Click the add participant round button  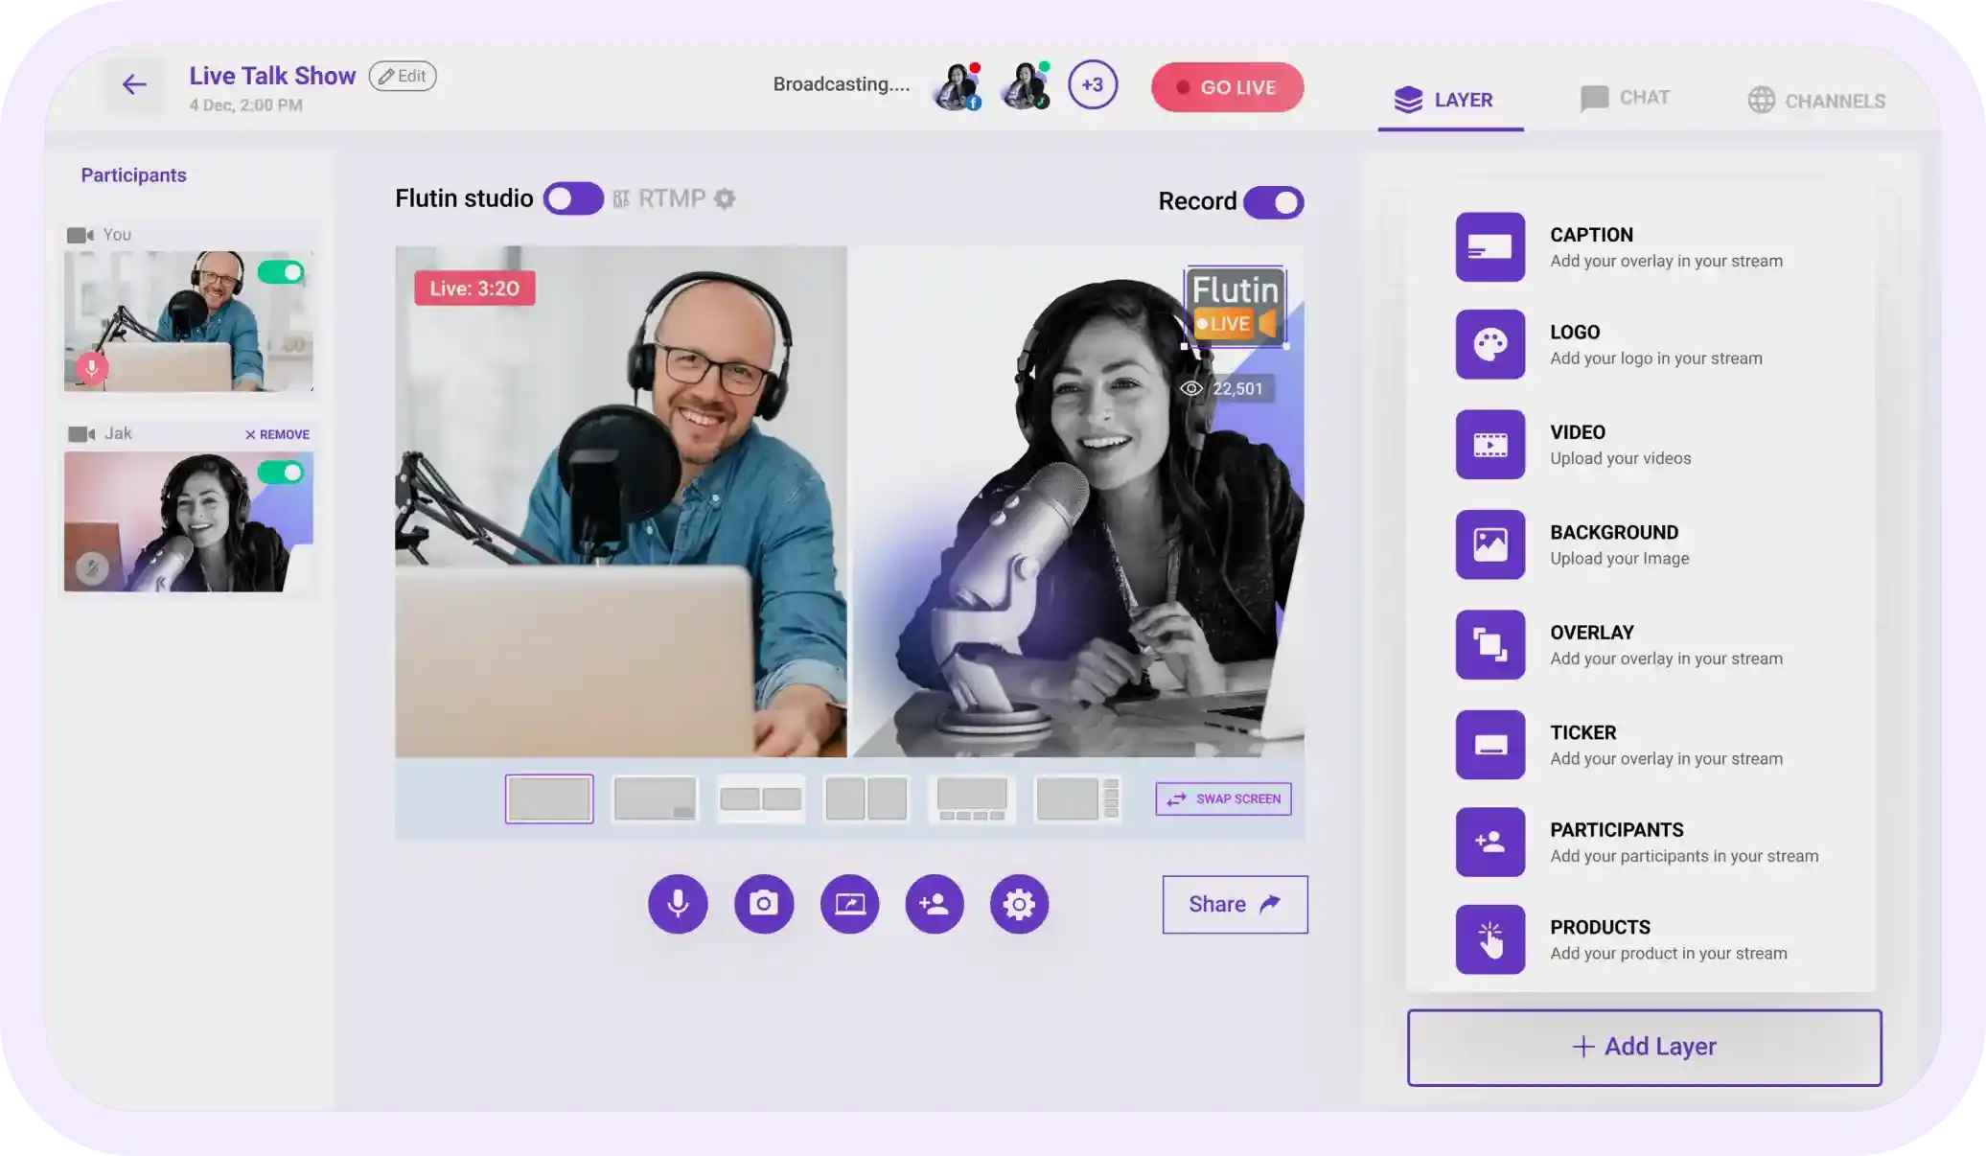coord(935,904)
